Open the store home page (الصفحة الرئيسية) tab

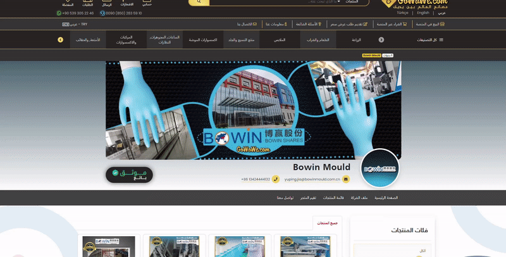click(x=386, y=197)
